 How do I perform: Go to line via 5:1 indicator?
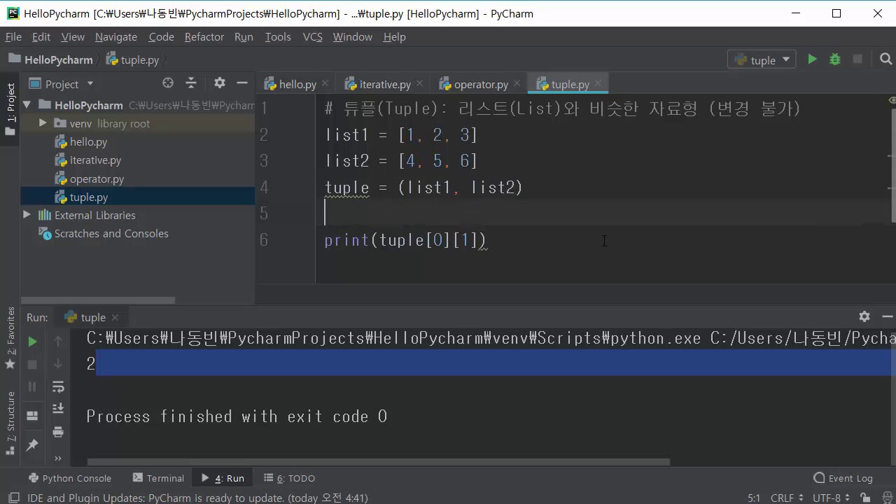point(754,498)
